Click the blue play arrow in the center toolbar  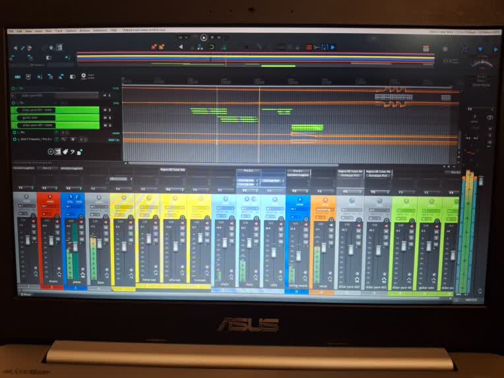click(333, 47)
